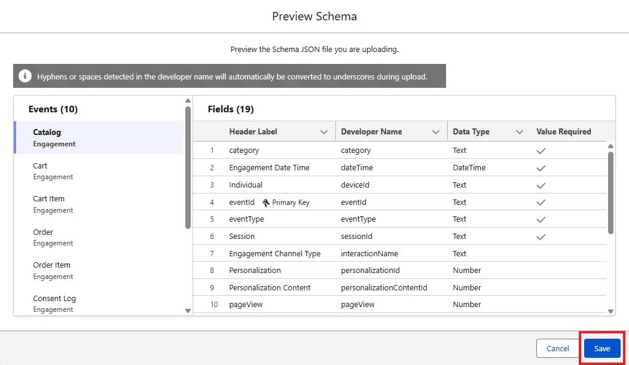Image resolution: width=629 pixels, height=365 pixels.
Task: Select the Cart Item event
Action: click(99, 204)
